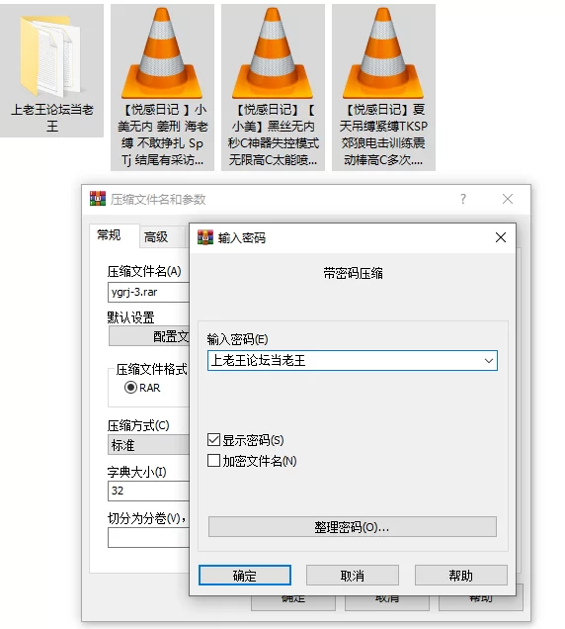This screenshot has width=565, height=629.
Task: Click the ygrj-3.rar archive name field
Action: click(148, 292)
